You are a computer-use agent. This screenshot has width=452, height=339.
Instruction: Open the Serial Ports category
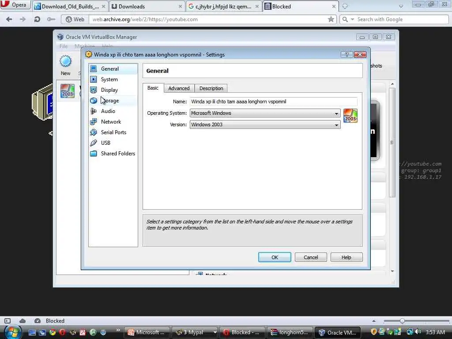113,132
